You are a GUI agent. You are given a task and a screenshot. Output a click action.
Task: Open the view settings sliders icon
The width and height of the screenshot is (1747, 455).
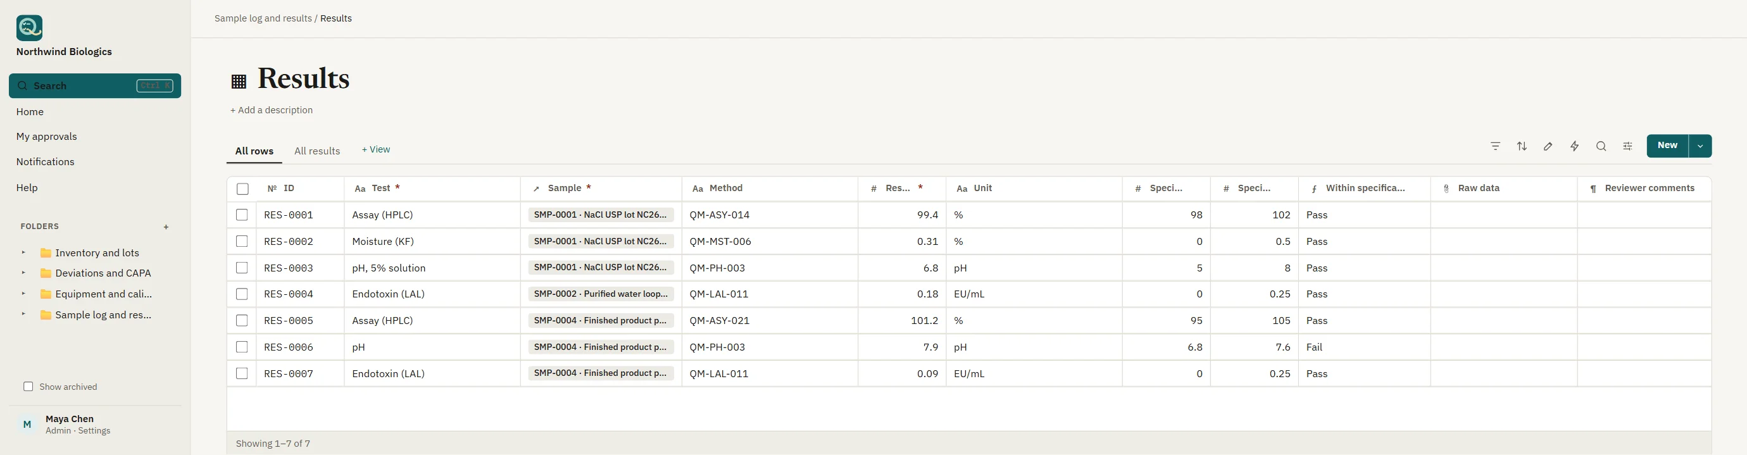[1627, 146]
